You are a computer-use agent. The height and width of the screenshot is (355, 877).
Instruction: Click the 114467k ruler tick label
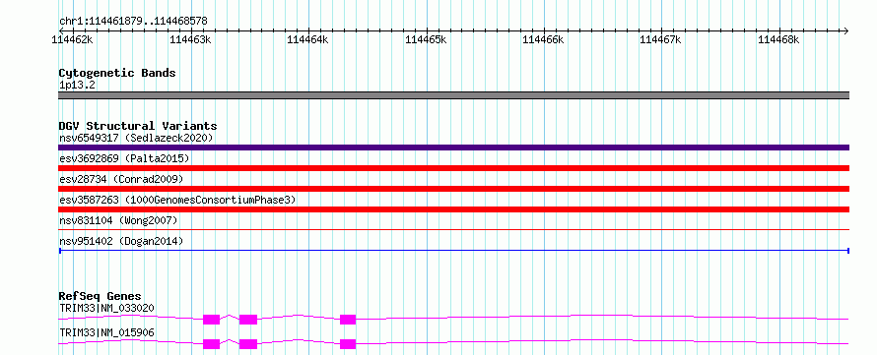point(660,39)
